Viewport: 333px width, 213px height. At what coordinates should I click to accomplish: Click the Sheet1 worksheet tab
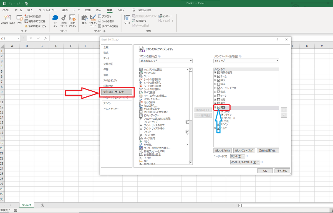[27, 205]
